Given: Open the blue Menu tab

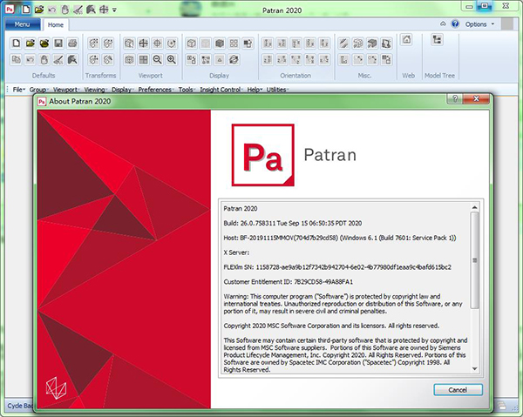Looking at the screenshot, I should 23,24.
